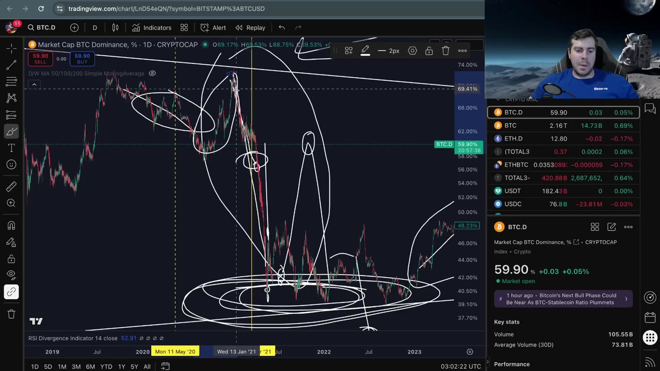The height and width of the screenshot is (371, 660).
Task: Select USDT row in watchlist
Action: [x=564, y=191]
